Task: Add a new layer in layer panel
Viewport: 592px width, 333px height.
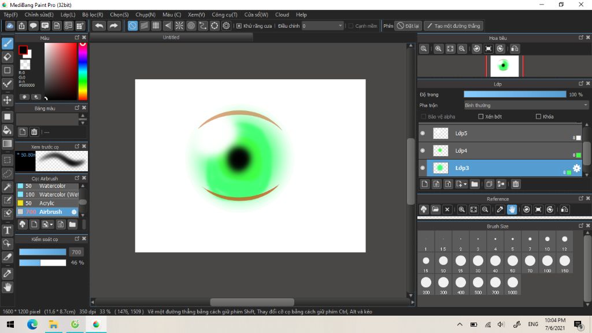Action: coord(425,184)
